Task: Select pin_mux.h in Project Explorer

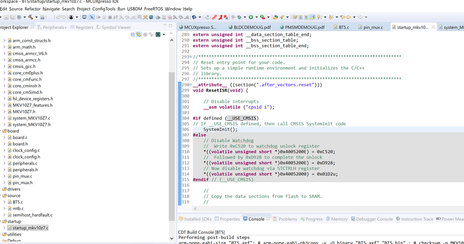Action: coord(22,183)
